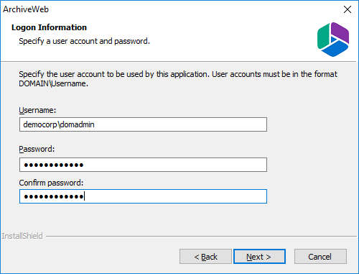Click "Specify a user account and password." text

pyautogui.click(x=85, y=41)
